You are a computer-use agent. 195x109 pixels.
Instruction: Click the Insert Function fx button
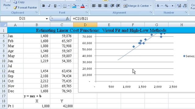click(x=67, y=19)
